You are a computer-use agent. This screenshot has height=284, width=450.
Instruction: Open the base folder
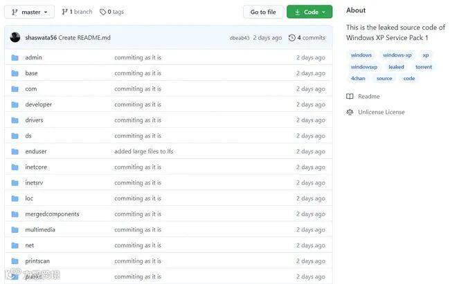pyautogui.click(x=31, y=73)
